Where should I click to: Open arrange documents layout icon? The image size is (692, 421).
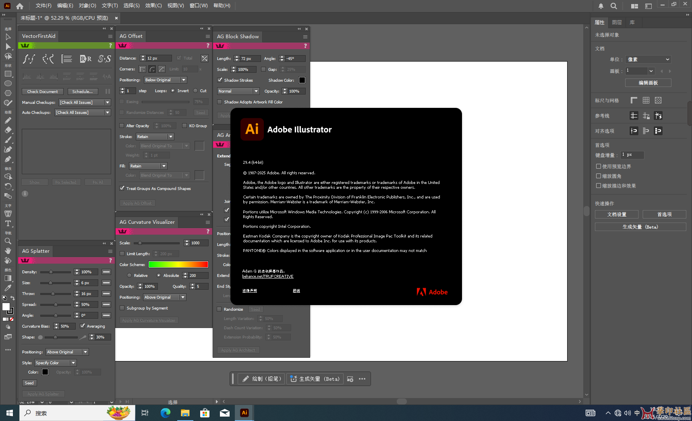coord(635,6)
